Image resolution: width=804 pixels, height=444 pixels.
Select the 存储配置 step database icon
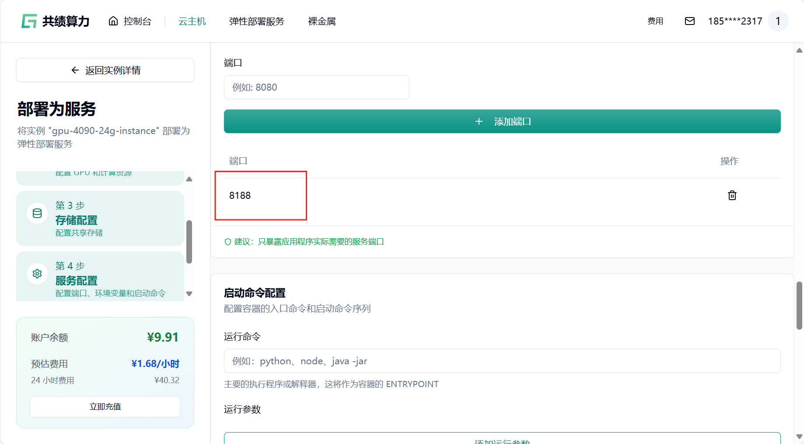point(37,213)
